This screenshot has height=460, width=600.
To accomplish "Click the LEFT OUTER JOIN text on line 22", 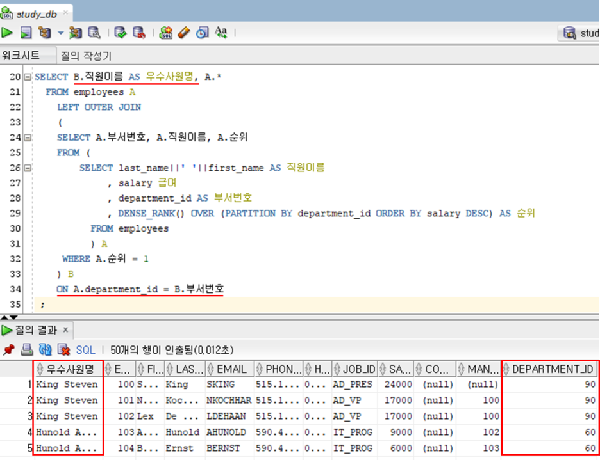I will 99,107.
